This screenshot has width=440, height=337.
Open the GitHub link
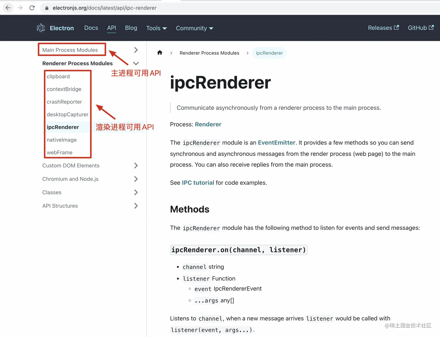point(421,28)
